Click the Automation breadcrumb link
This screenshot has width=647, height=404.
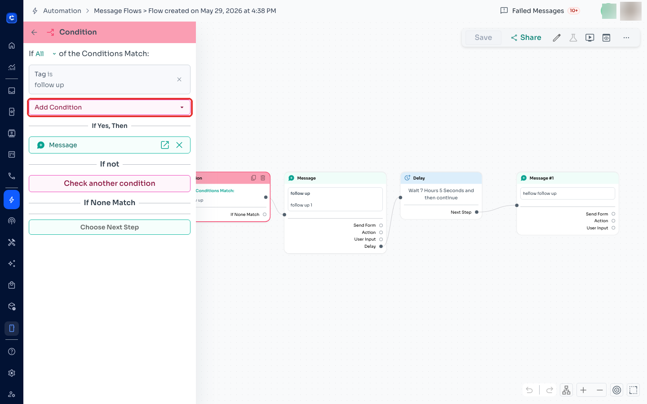tap(62, 11)
